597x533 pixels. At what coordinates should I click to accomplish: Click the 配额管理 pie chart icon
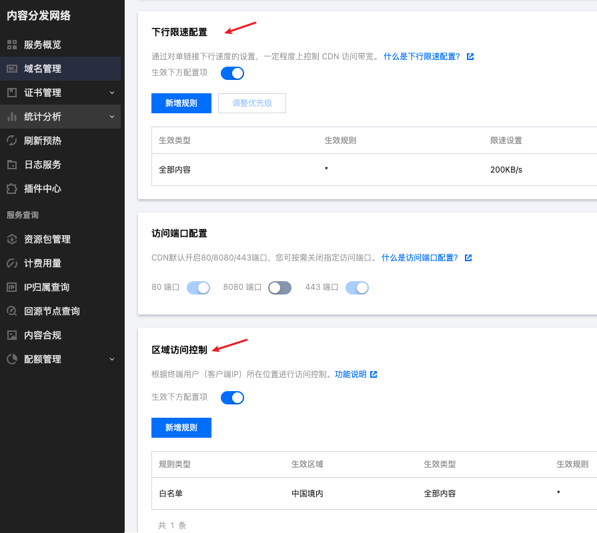pos(12,359)
